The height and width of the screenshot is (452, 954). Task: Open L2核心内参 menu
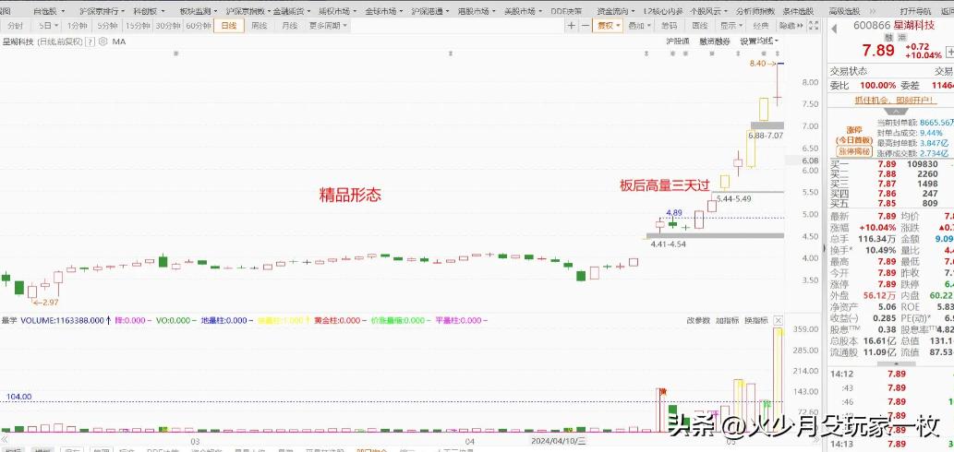click(662, 11)
